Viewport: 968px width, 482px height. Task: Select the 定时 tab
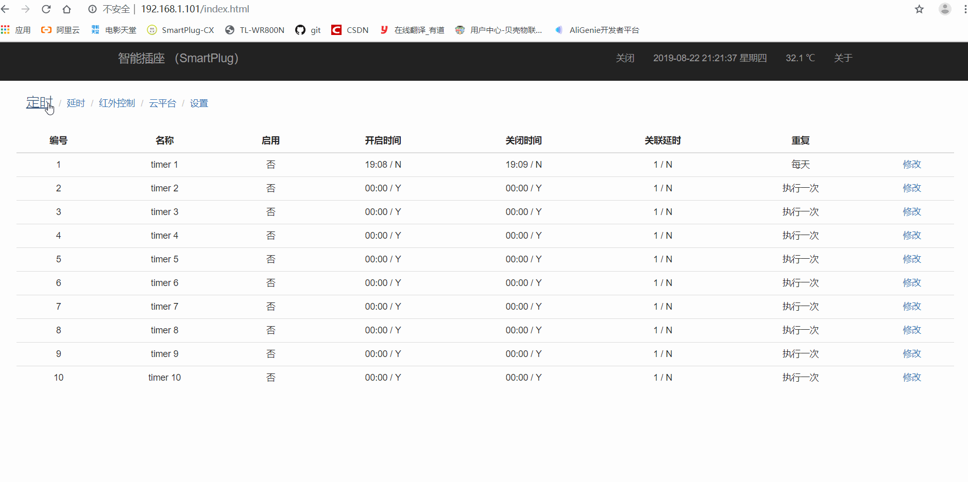40,102
